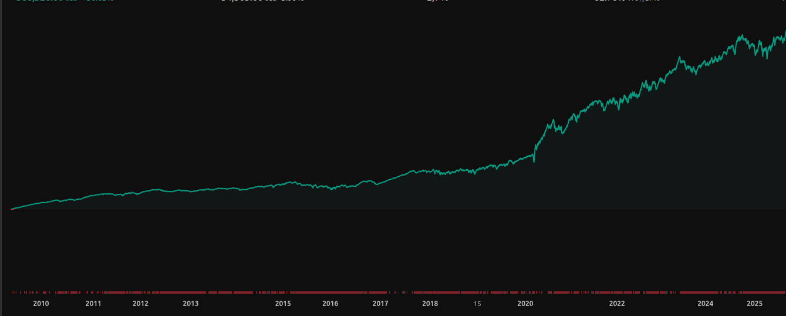Click the red trade marker strip above 2016
The height and width of the screenshot is (316, 786).
tap(330, 292)
